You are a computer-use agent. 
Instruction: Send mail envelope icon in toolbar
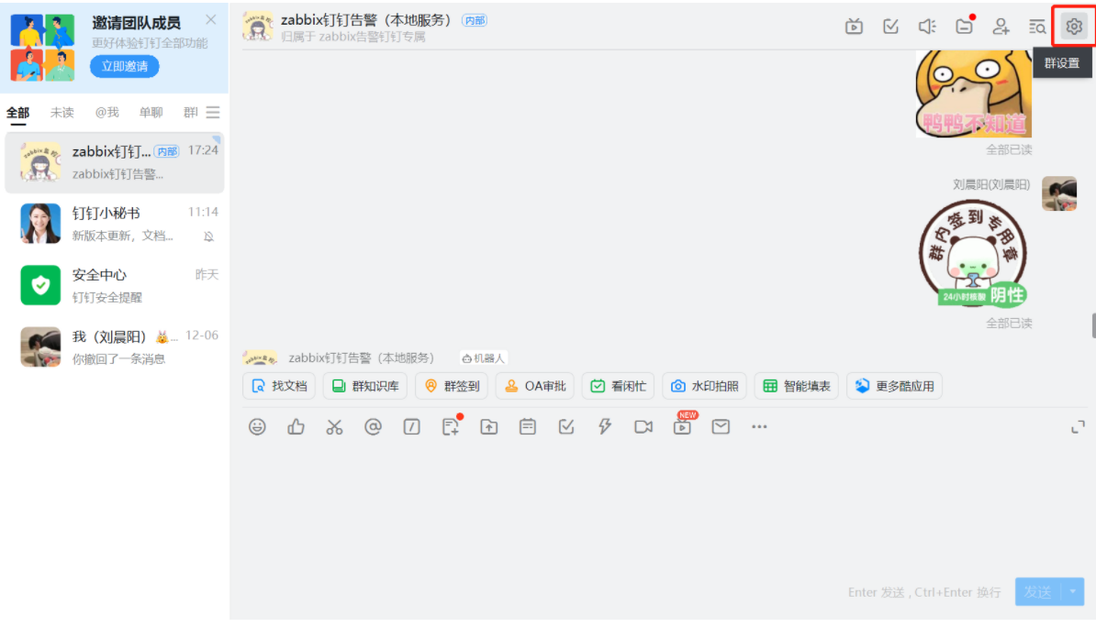tap(721, 426)
